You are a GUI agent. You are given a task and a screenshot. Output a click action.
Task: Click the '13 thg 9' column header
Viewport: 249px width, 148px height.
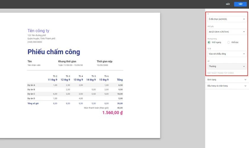pos(78,80)
